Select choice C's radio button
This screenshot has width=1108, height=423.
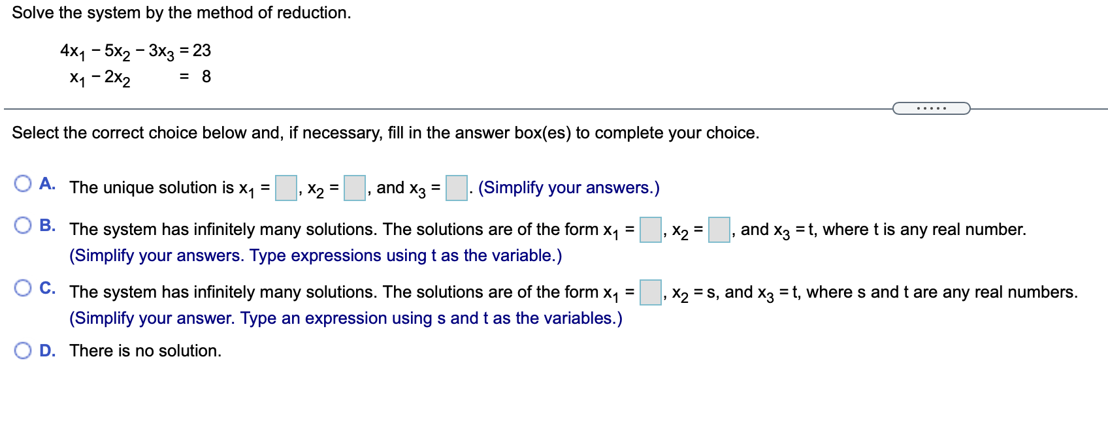(24, 287)
